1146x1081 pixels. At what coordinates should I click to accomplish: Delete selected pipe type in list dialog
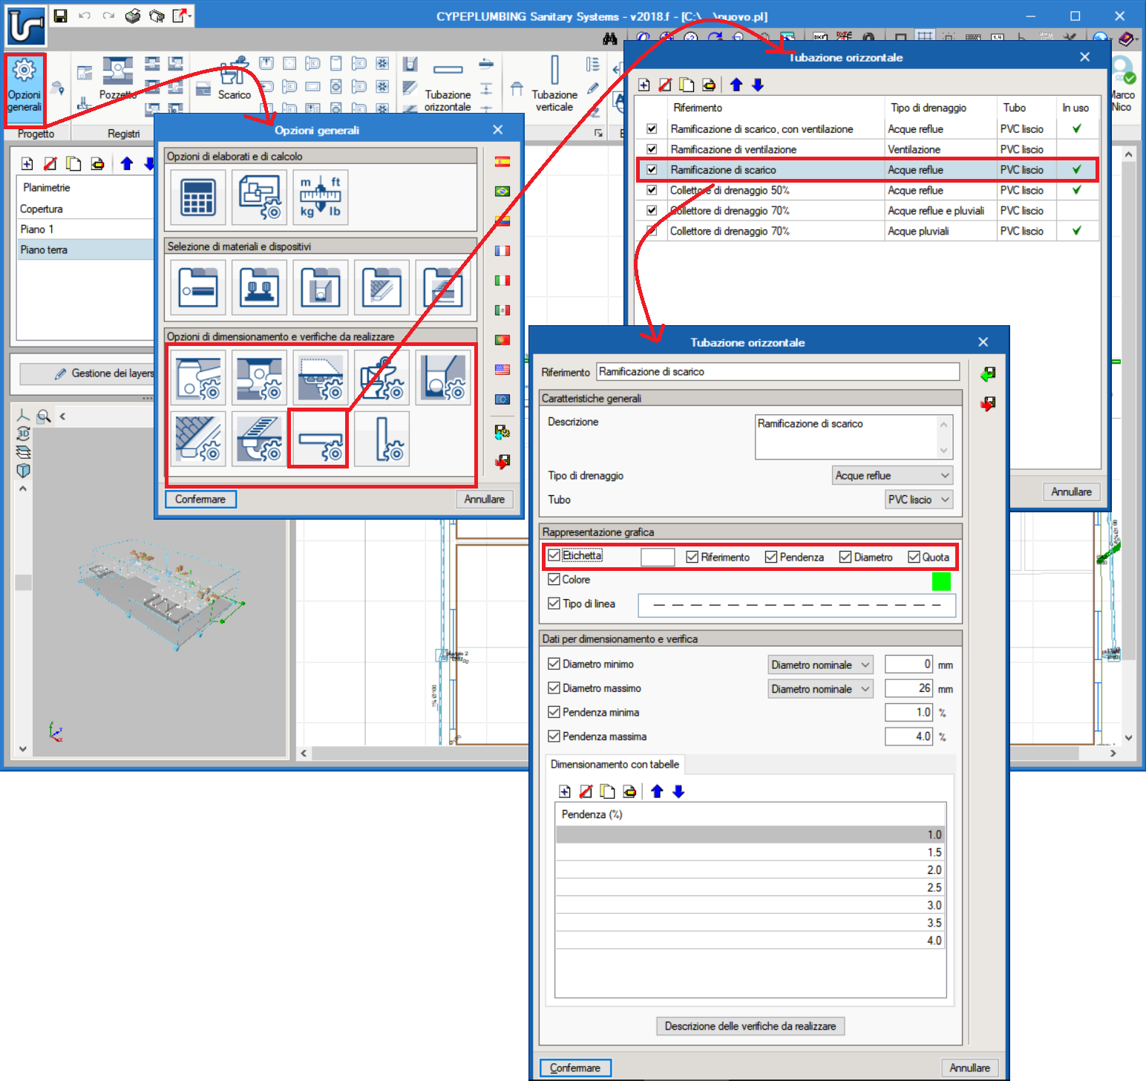[665, 85]
